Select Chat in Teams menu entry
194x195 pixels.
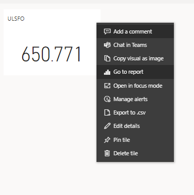pyautogui.click(x=135, y=45)
